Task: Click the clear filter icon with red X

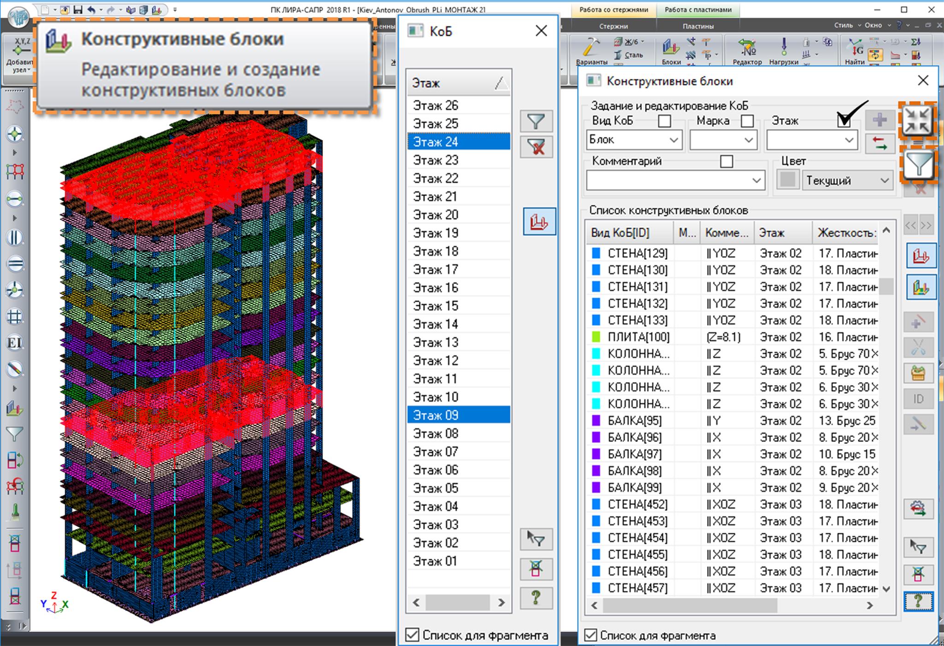Action: [x=536, y=147]
